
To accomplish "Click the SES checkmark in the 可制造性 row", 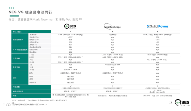I will (x=71, y=86).
